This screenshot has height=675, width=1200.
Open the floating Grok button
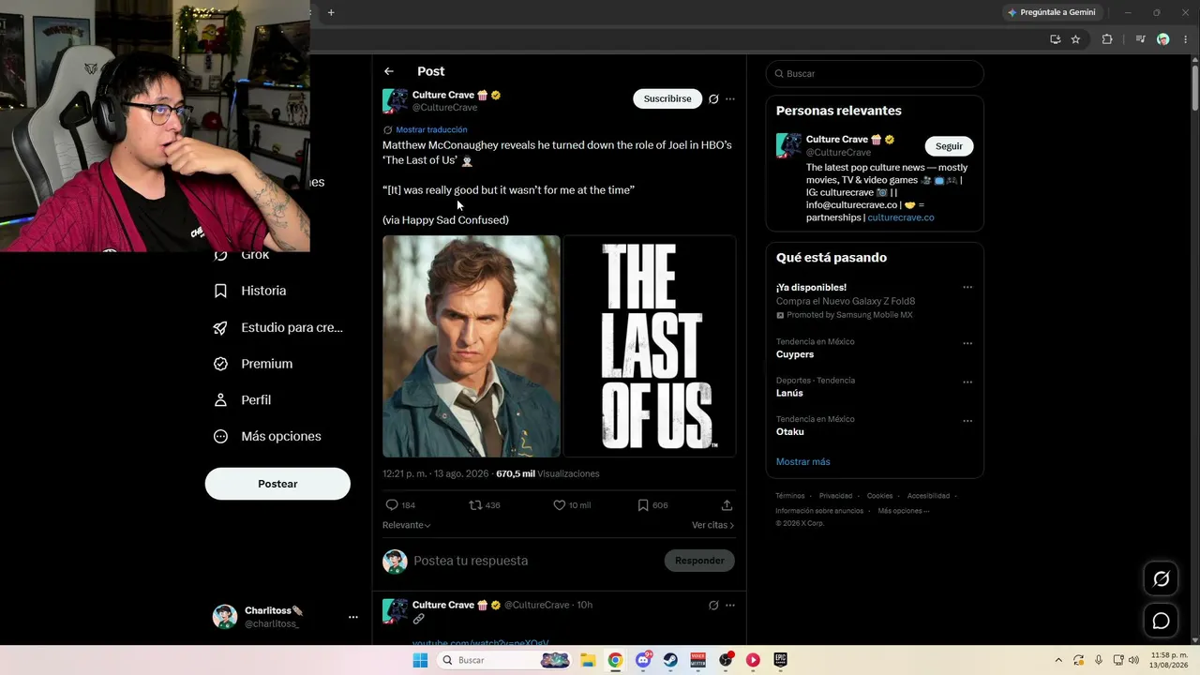(1161, 579)
